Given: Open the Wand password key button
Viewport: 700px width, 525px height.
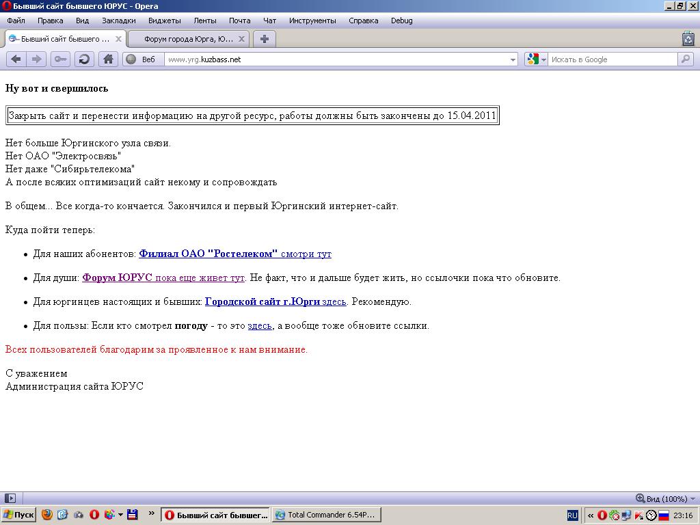Looking at the screenshot, I should pyautogui.click(x=60, y=59).
